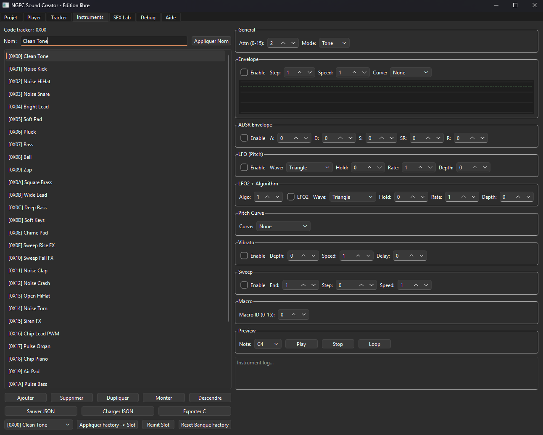This screenshot has width=543, height=435.
Task: Stop the instrument preview
Action: coord(338,344)
